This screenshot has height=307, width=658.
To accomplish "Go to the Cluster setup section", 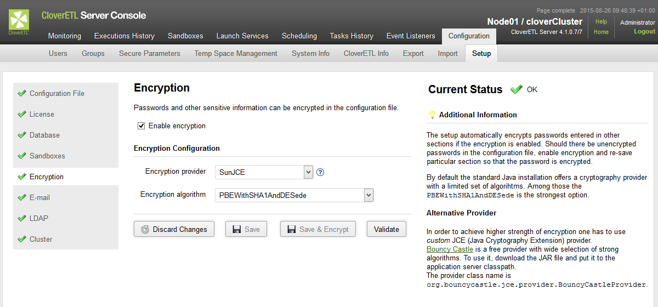I will (41, 240).
